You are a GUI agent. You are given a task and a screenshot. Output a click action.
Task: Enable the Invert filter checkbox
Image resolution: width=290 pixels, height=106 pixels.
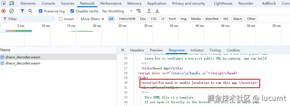(61, 19)
